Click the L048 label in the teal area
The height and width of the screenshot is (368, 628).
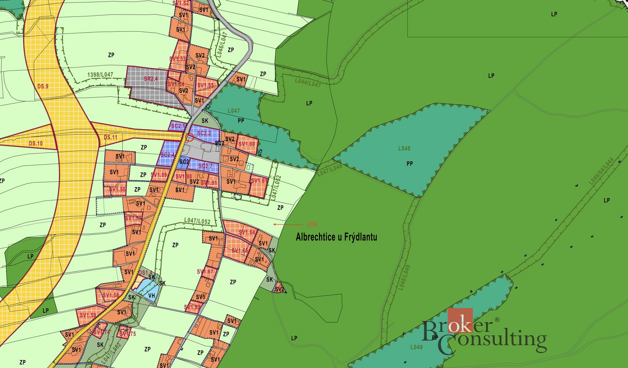[x=404, y=148]
